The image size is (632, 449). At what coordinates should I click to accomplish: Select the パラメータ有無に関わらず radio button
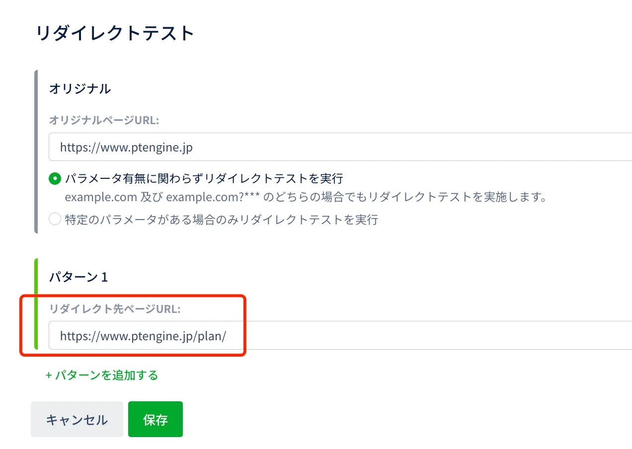coord(55,178)
